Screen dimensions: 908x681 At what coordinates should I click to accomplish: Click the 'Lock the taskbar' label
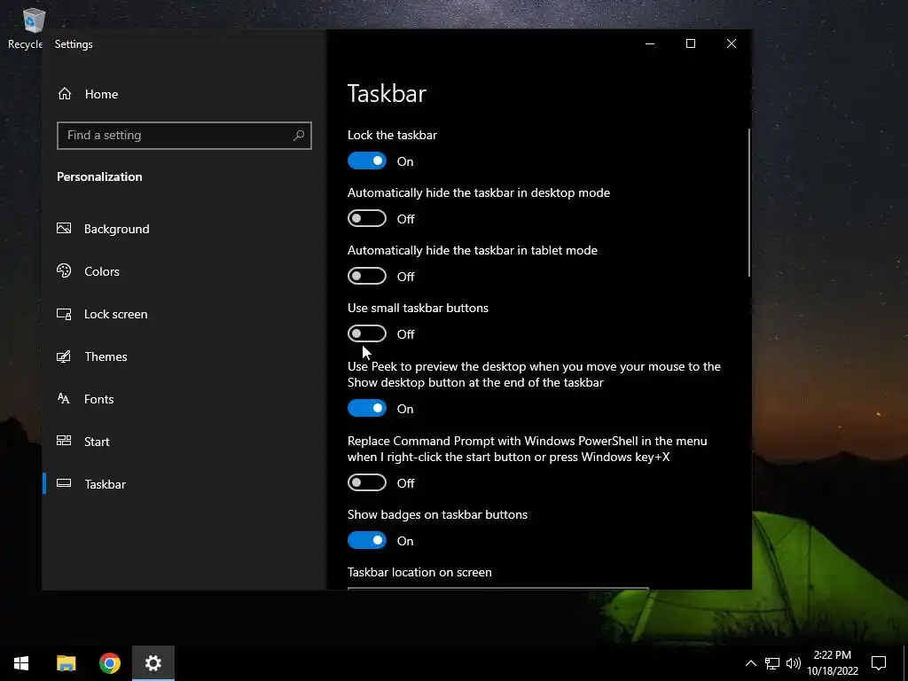pos(392,135)
